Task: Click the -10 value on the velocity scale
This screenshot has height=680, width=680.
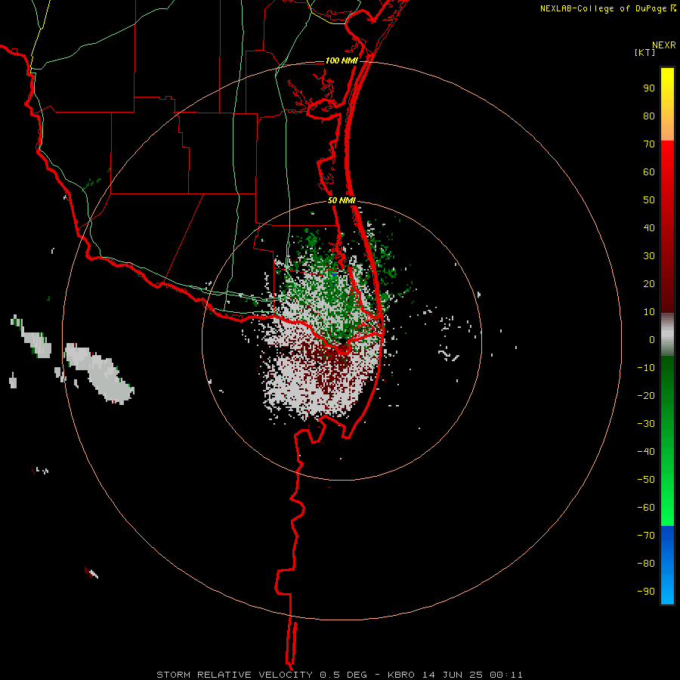Action: pos(646,368)
